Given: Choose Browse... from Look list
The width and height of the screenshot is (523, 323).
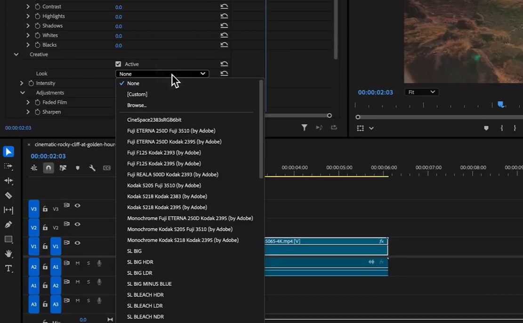Looking at the screenshot, I should 137,105.
